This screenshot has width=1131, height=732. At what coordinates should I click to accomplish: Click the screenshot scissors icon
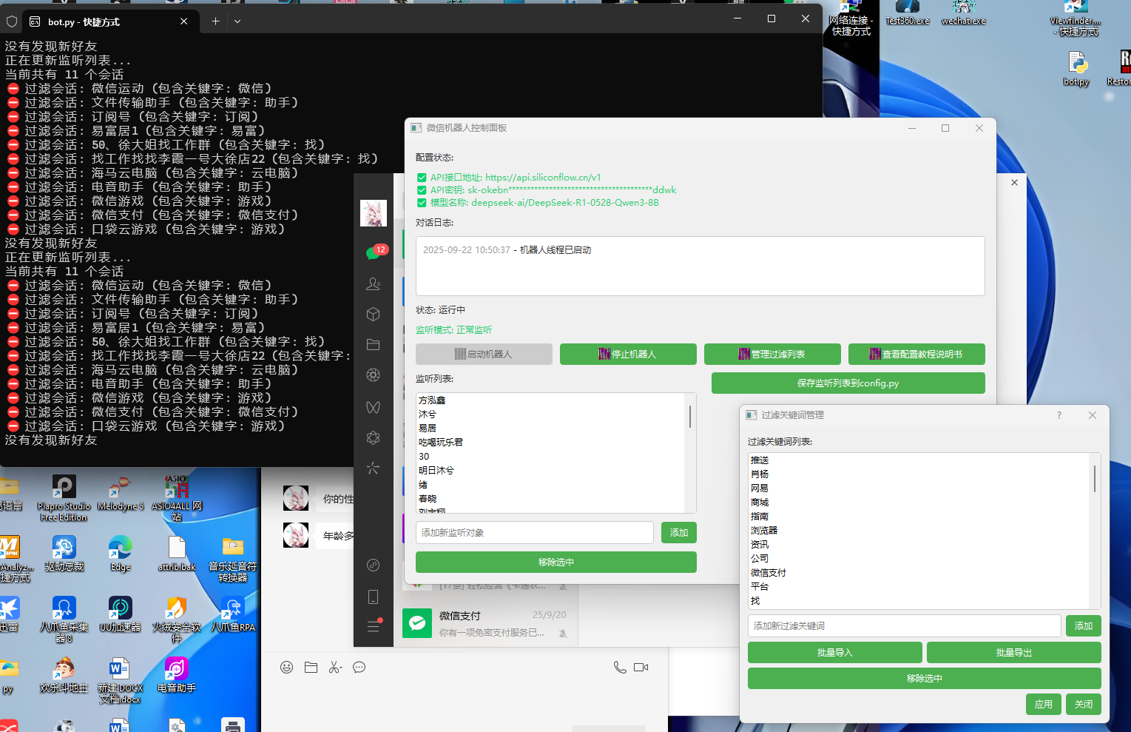coord(335,668)
